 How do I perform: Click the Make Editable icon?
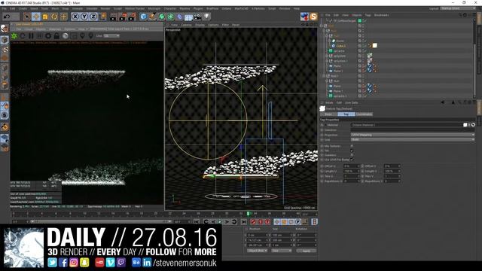pyautogui.click(x=5, y=29)
